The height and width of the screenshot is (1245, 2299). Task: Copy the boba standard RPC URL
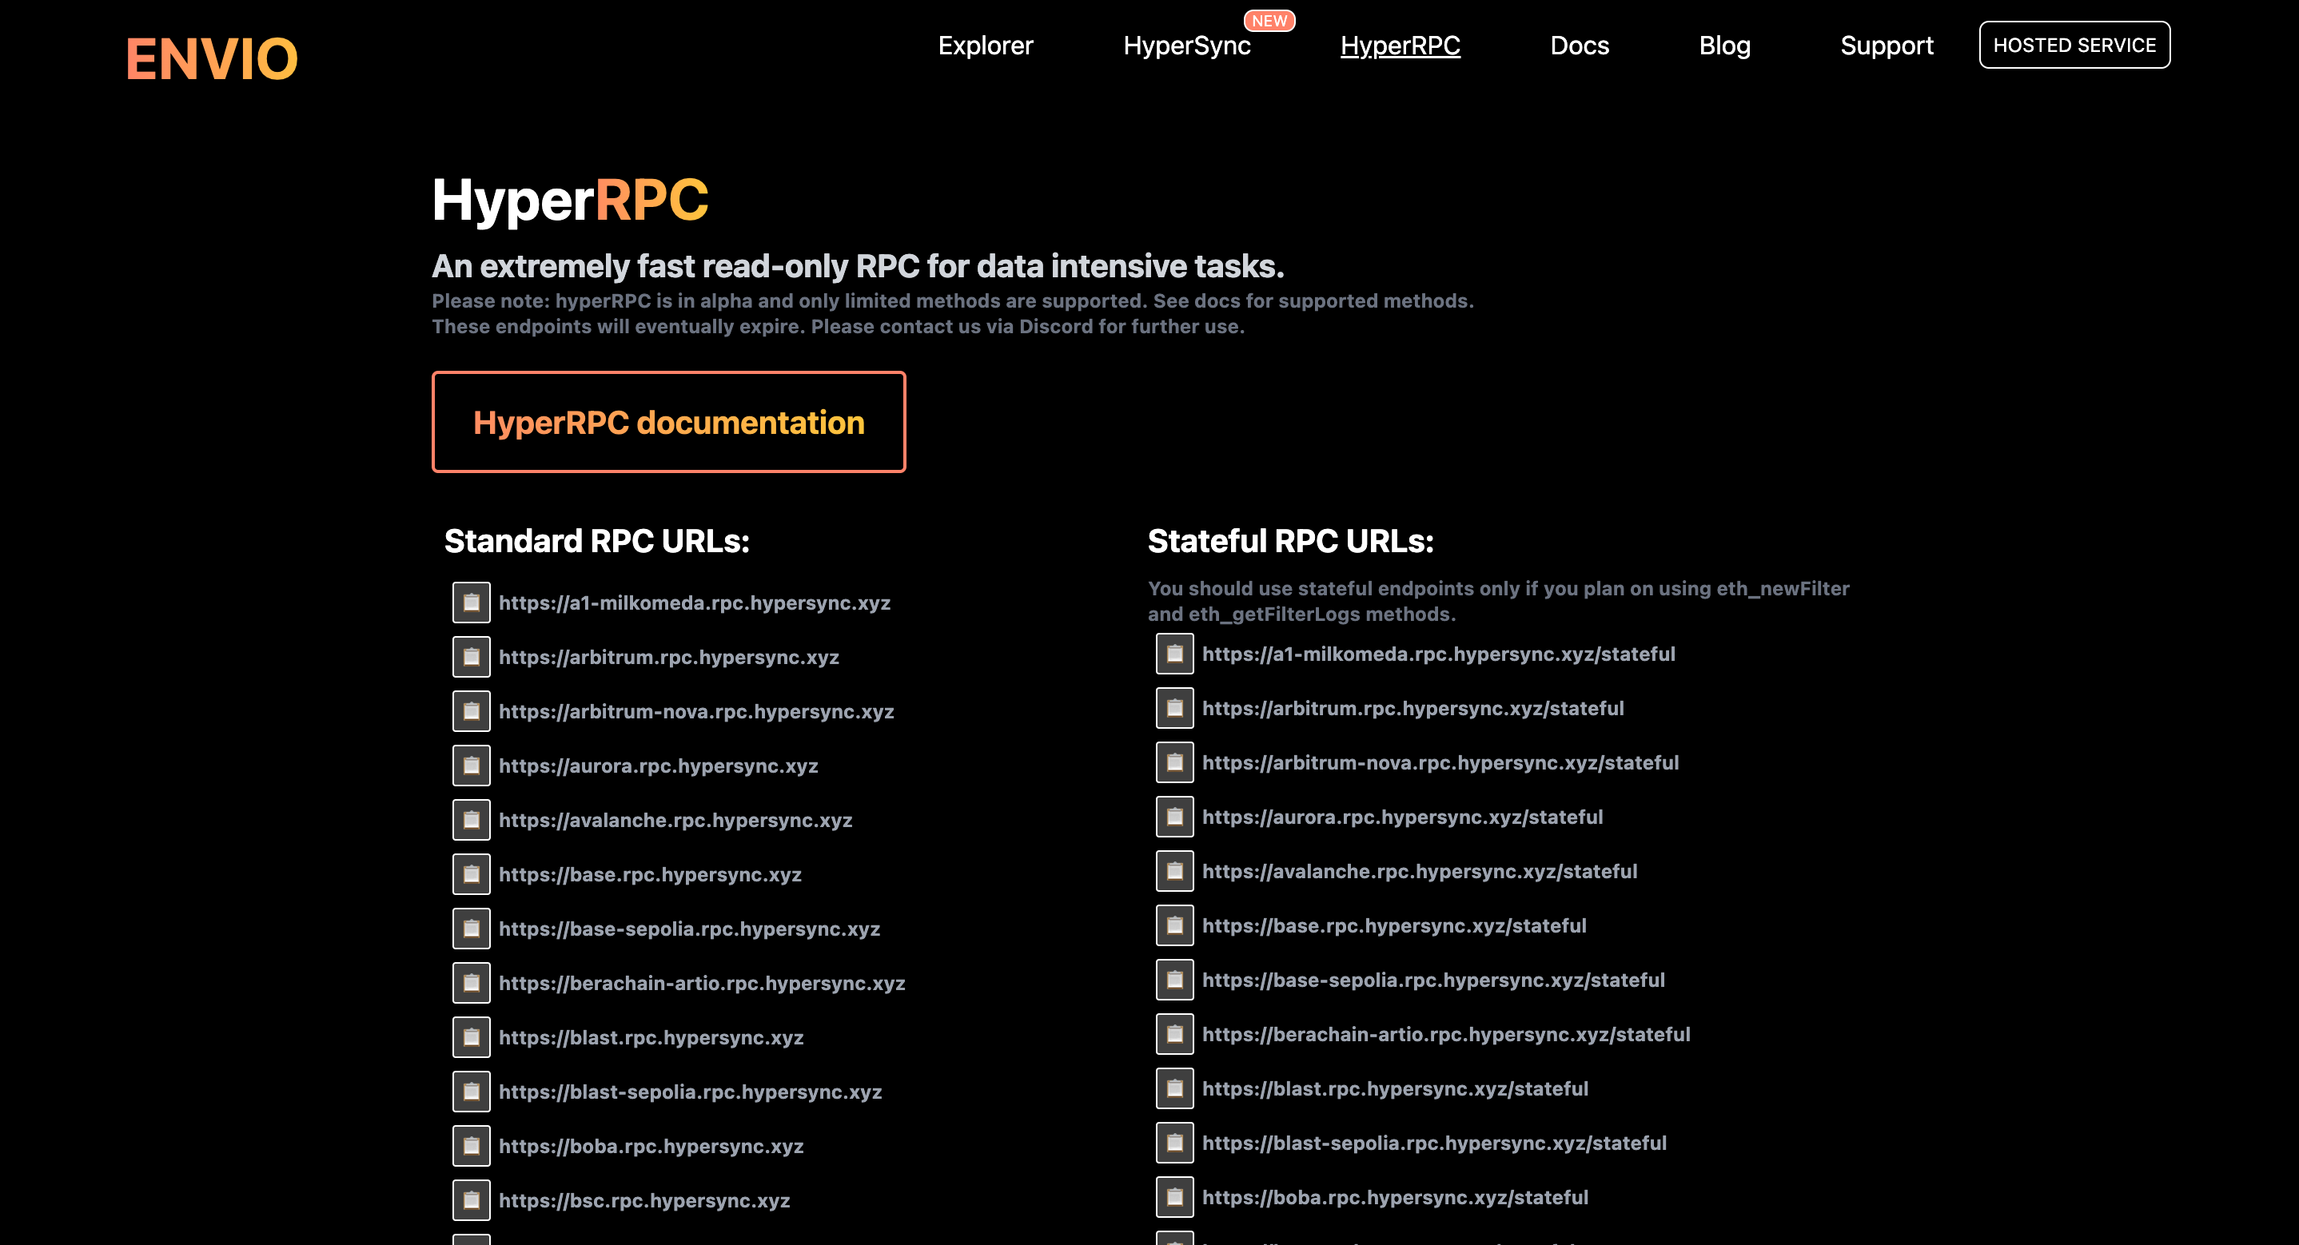471,1147
